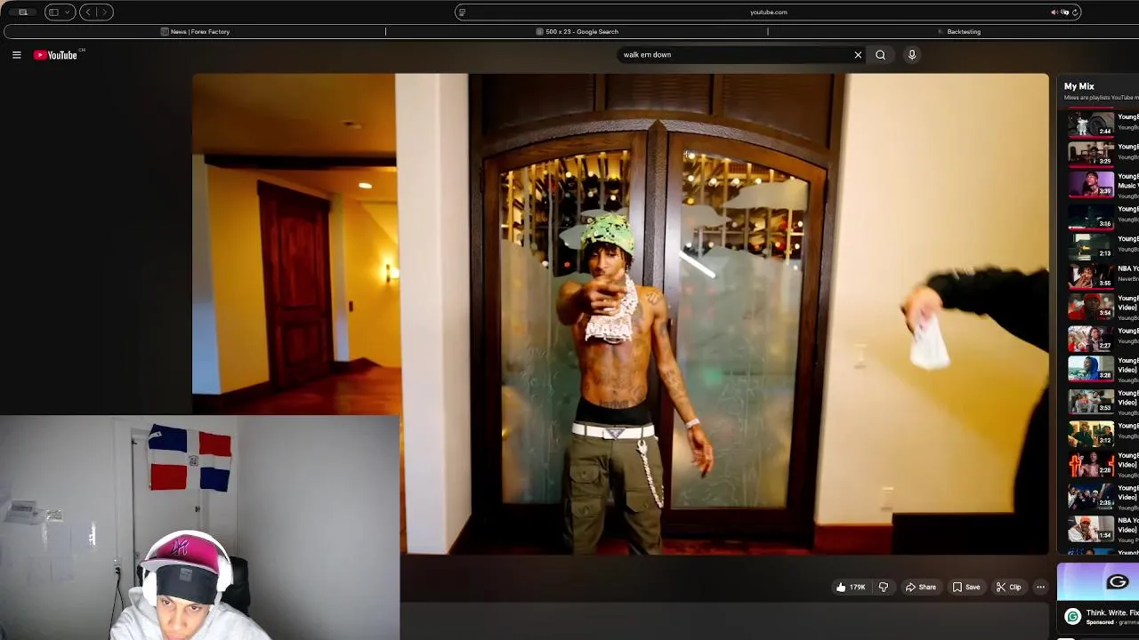This screenshot has width=1139, height=640.
Task: Click the window controls pill at top left
Action: pos(22,12)
